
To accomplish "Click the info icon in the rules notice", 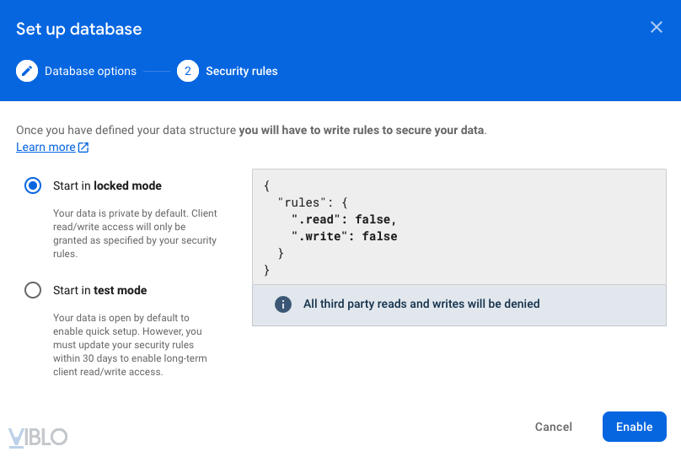I will coord(283,304).
